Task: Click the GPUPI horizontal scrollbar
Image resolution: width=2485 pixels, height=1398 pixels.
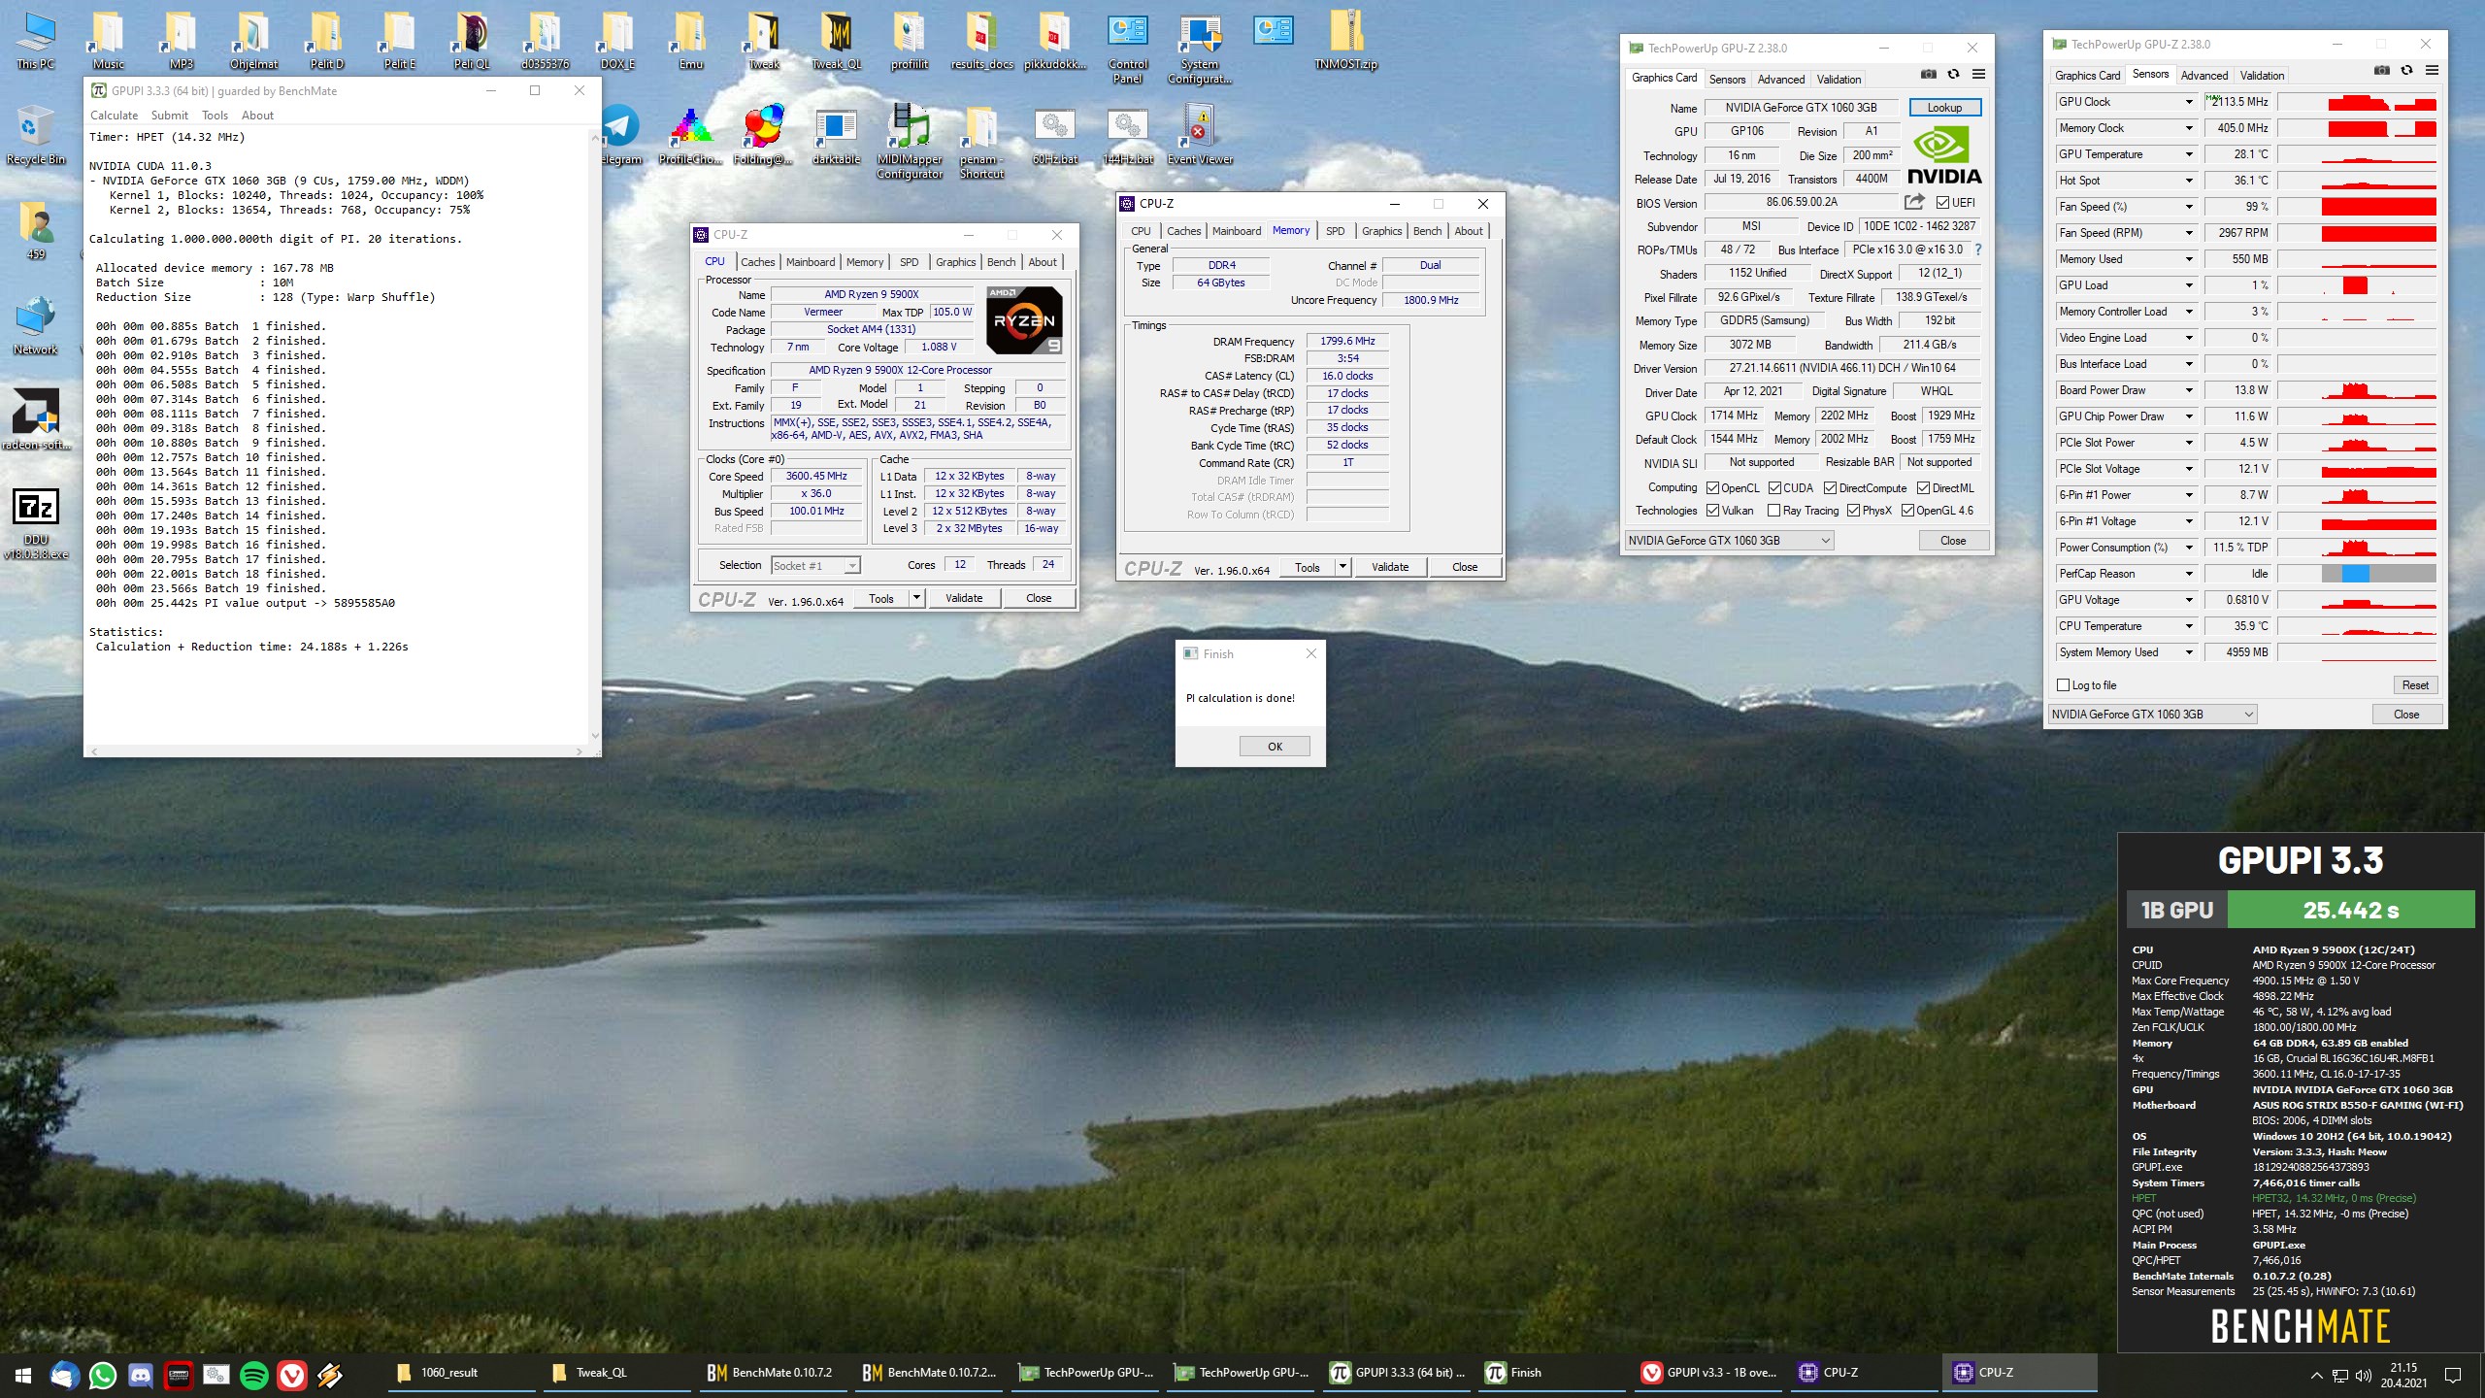Action: [x=336, y=751]
